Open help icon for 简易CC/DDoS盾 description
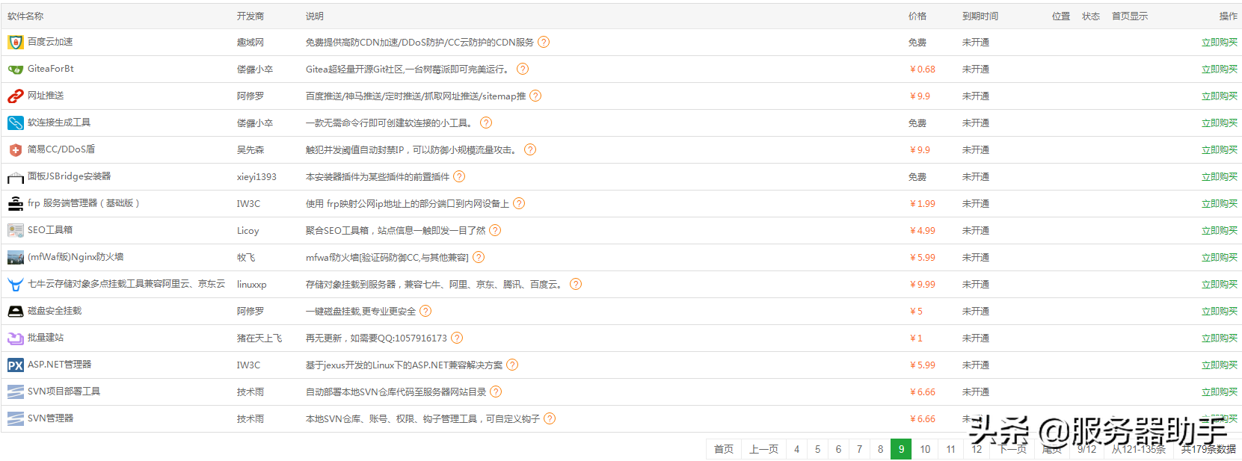This screenshot has width=1242, height=461. pyautogui.click(x=530, y=149)
